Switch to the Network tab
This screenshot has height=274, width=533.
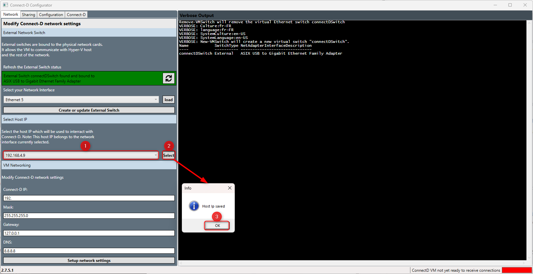click(x=11, y=14)
